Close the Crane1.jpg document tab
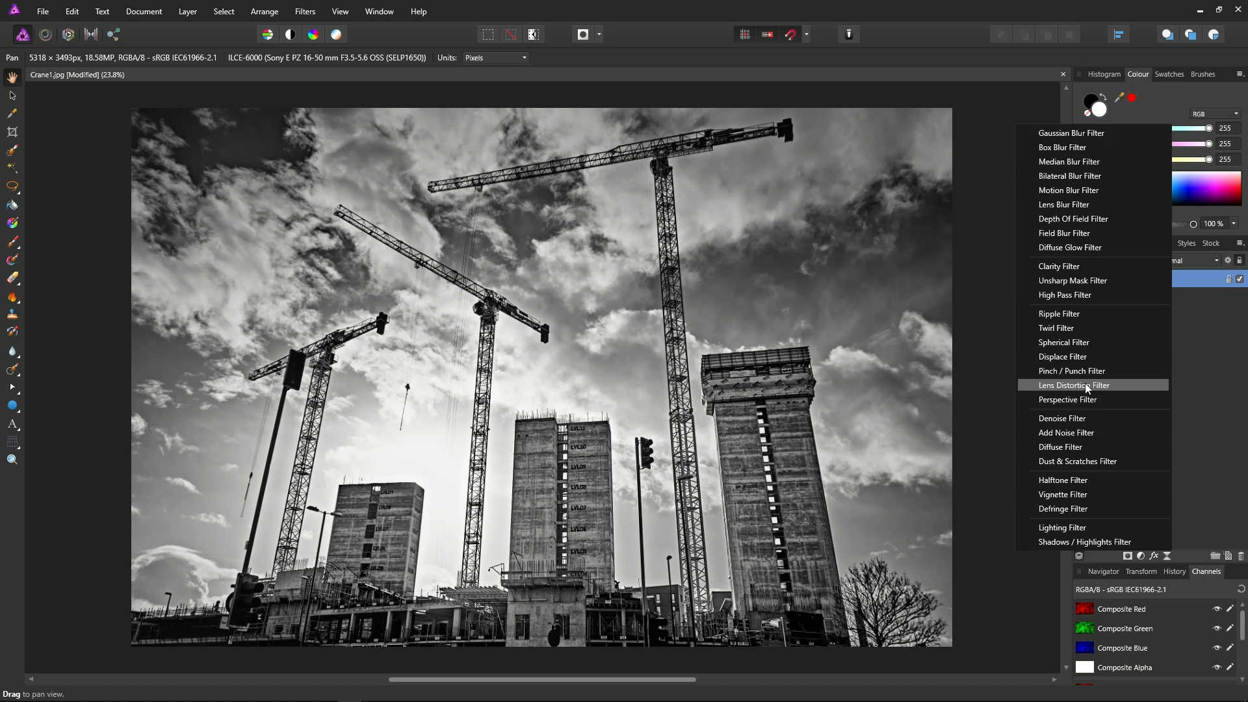The width and height of the screenshot is (1248, 702). [1063, 75]
